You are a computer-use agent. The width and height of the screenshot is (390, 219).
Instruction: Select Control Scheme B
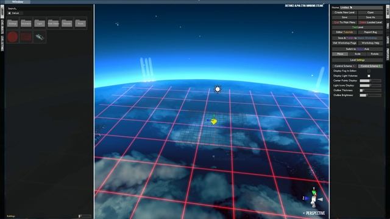click(370, 66)
